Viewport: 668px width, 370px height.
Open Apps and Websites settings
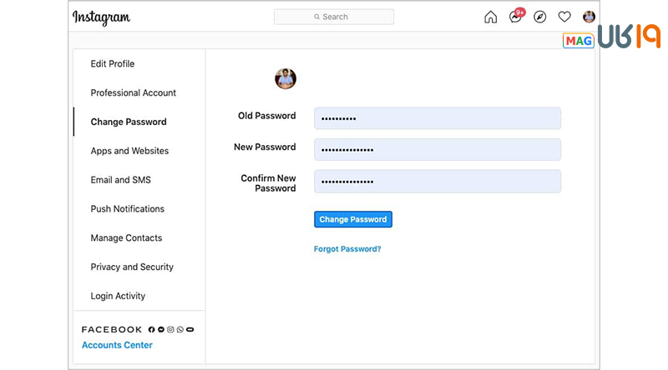click(x=129, y=151)
